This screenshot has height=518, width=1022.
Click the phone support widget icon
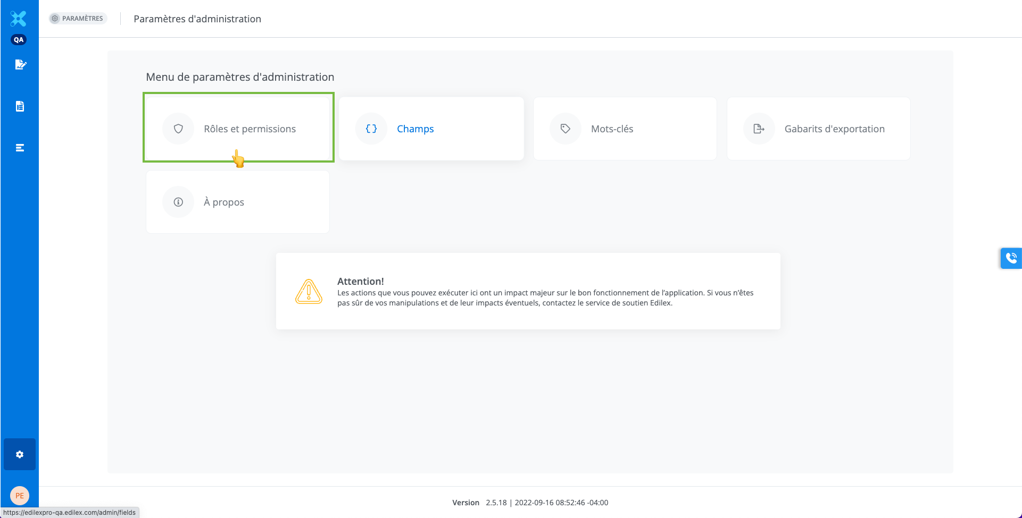point(1011,258)
